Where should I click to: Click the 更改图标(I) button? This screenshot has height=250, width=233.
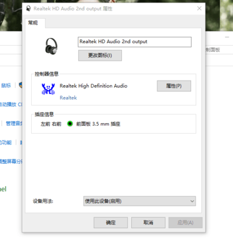click(100, 56)
